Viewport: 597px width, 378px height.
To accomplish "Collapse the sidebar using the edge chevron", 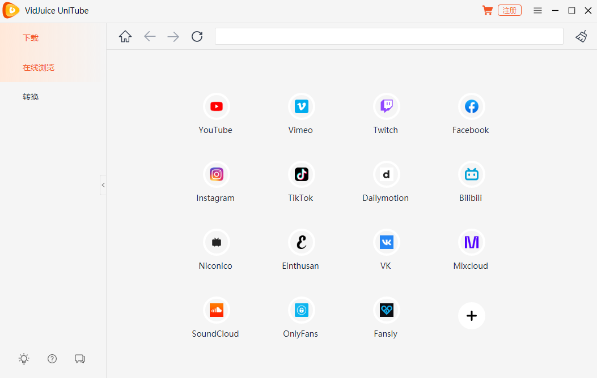I will [x=103, y=185].
